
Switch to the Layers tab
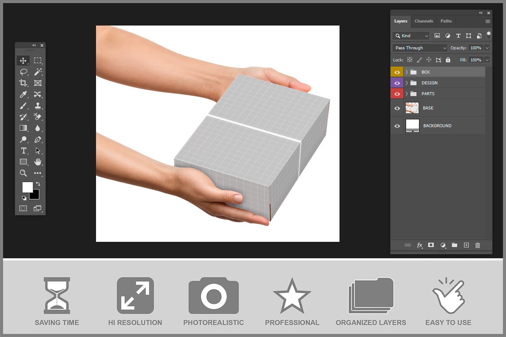point(401,21)
